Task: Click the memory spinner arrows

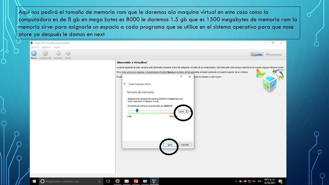Action: [x=187, y=111]
